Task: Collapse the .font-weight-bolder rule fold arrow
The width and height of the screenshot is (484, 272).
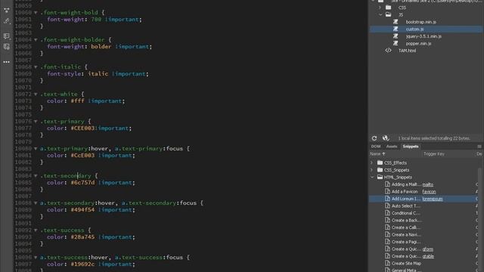Action: 36,40
